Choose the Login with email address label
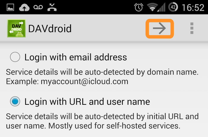 pyautogui.click(x=76, y=57)
